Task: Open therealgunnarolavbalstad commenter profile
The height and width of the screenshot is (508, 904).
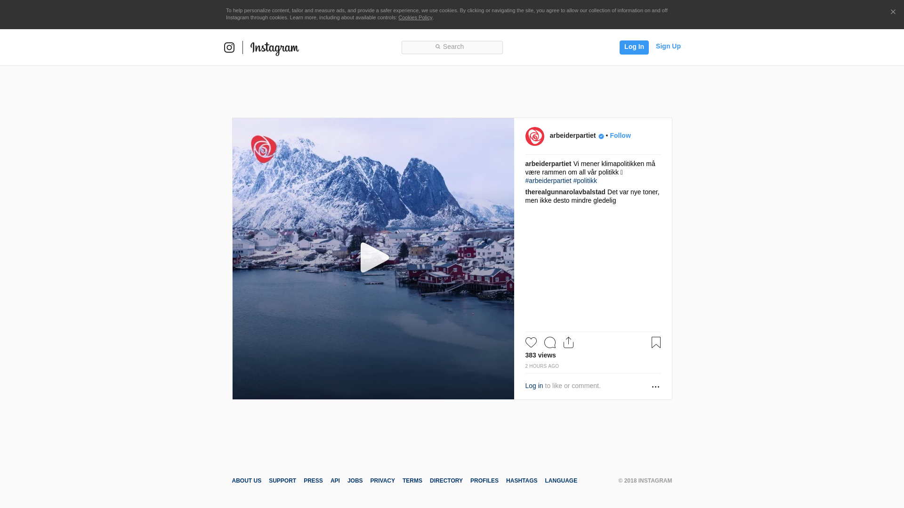Action: pyautogui.click(x=565, y=192)
